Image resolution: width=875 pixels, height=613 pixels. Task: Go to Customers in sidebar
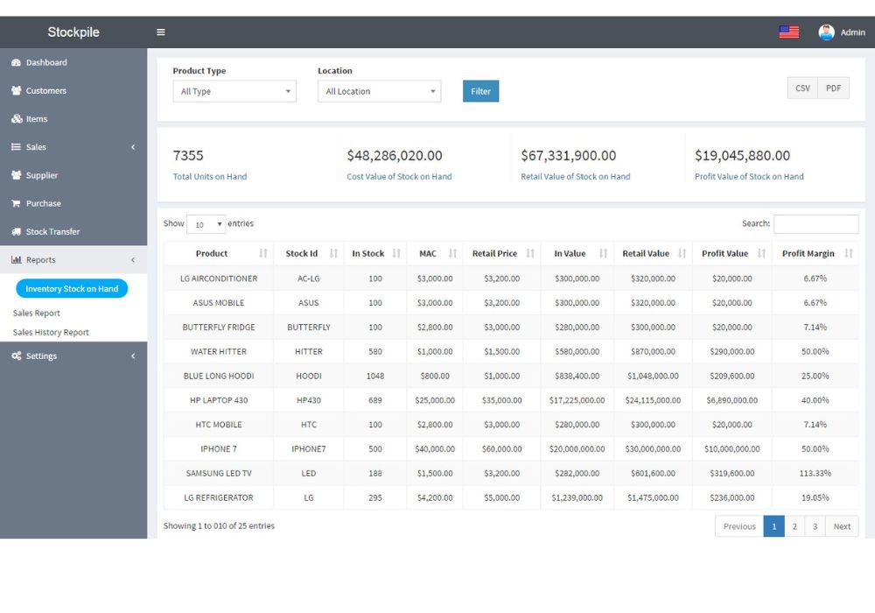pyautogui.click(x=45, y=91)
